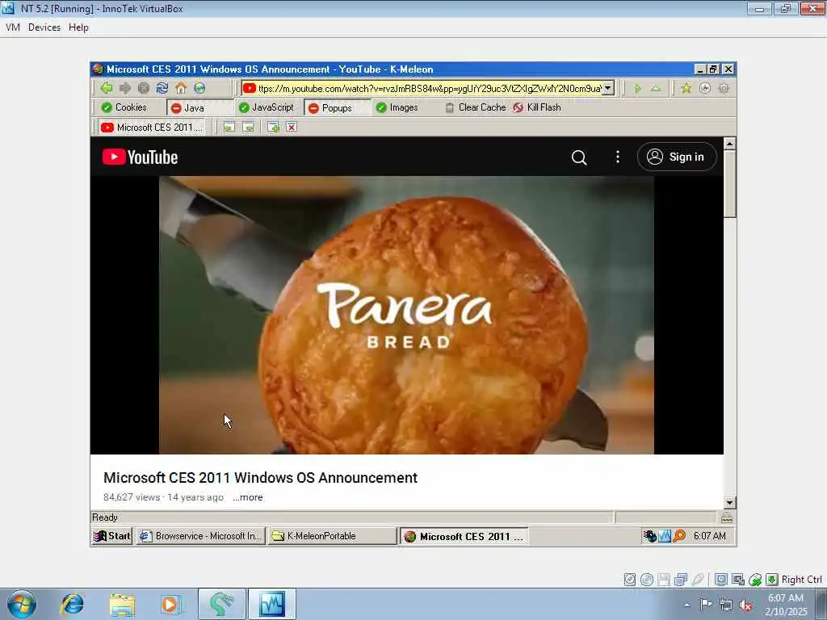Select the Microsoft CES 2011 browser tab
827x620 pixels.
point(152,127)
